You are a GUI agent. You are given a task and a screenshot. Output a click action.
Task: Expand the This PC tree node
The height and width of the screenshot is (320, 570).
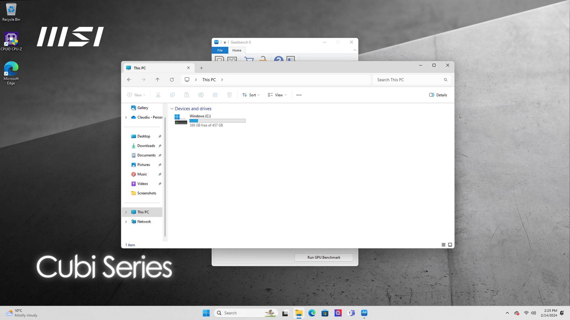(126, 212)
